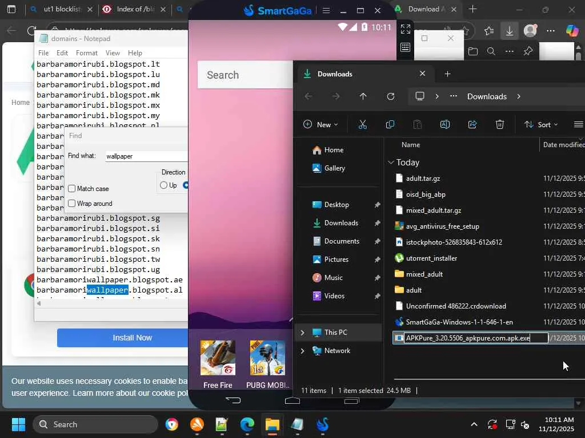Viewport: 585px width, 438px height.
Task: Open Notepad File menu
Action: (x=43, y=53)
